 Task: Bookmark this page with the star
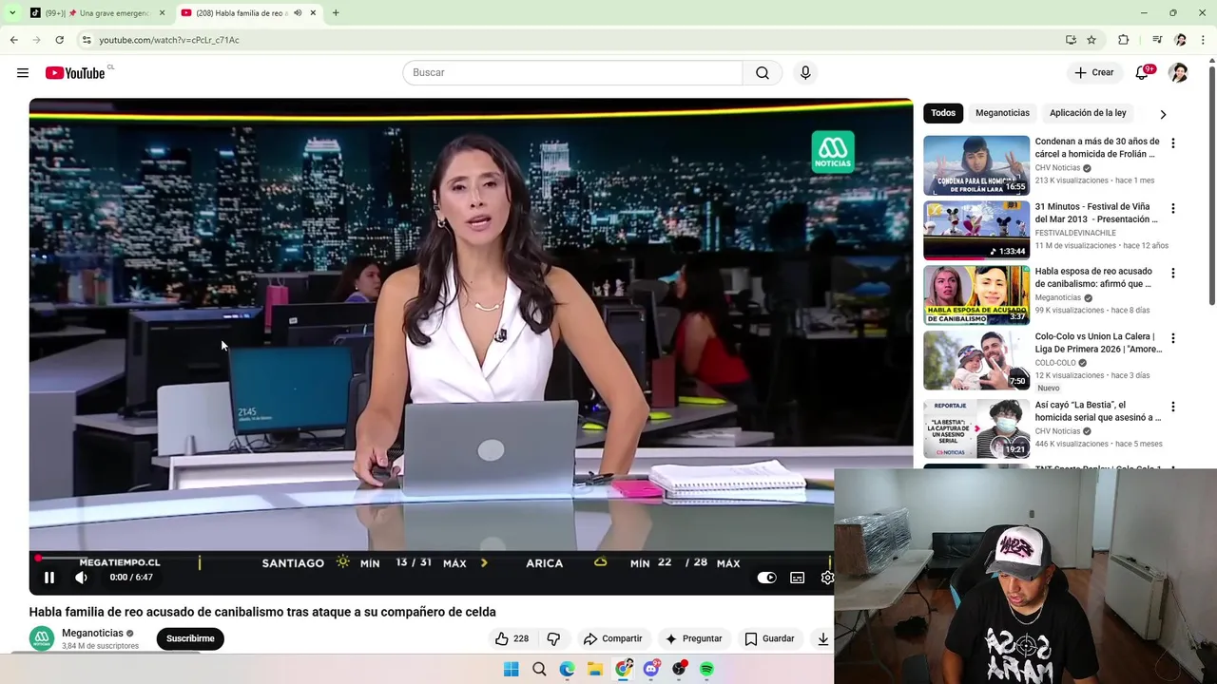tap(1091, 40)
